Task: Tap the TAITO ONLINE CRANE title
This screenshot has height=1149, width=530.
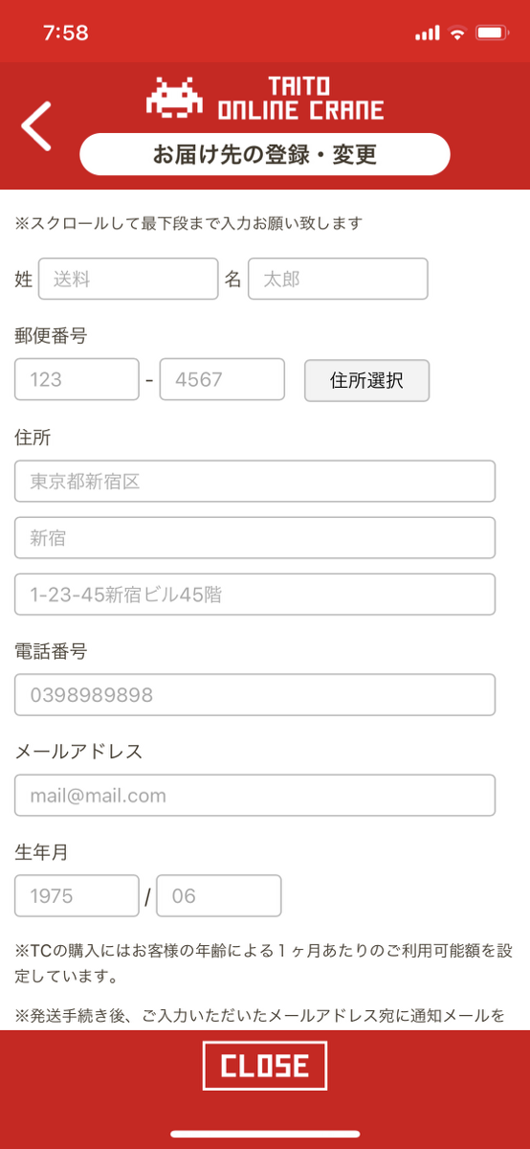Action: [x=300, y=99]
